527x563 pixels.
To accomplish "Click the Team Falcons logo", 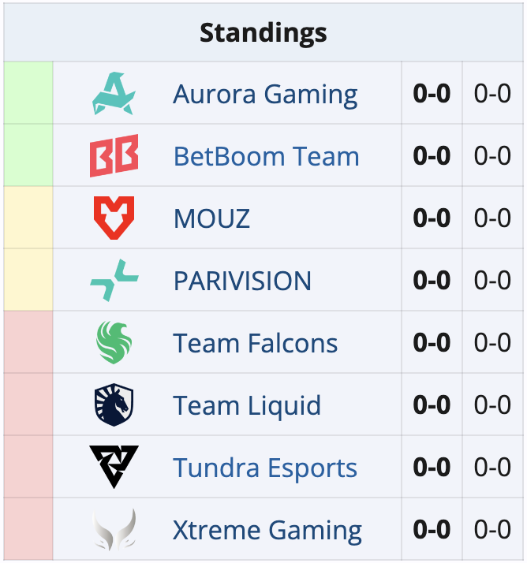I will pos(114,343).
